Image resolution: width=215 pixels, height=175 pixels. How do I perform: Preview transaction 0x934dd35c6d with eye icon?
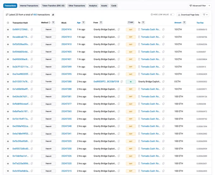click(8, 52)
